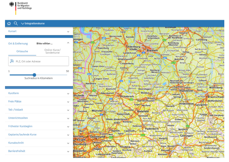Viewport: 229px width, 162px height.
Task: Click the Suchradius slider handle
Action: pos(34,75)
